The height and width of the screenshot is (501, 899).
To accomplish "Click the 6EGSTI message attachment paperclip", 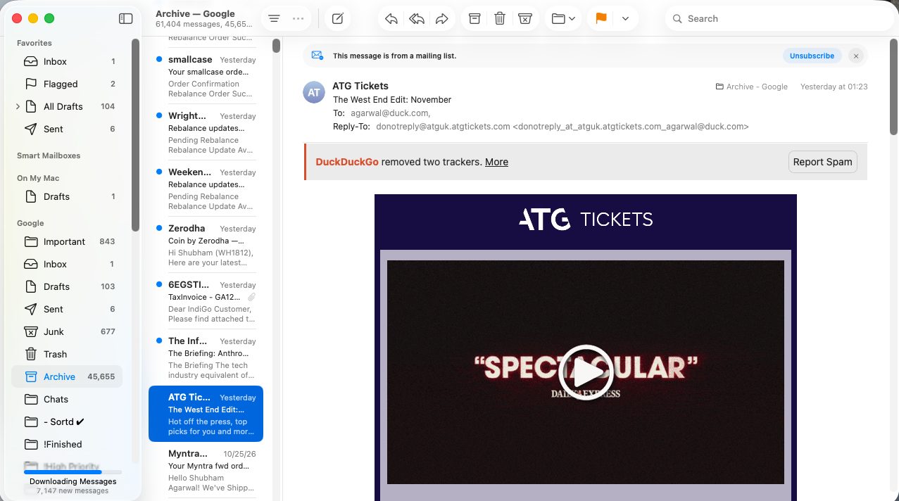I will pos(251,297).
